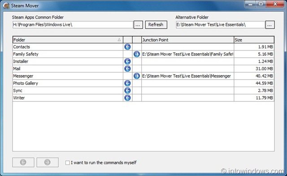Image resolution: width=287 pixels, height=176 pixels.
Task: Click the Alternative Folder path field
Action: point(220,25)
